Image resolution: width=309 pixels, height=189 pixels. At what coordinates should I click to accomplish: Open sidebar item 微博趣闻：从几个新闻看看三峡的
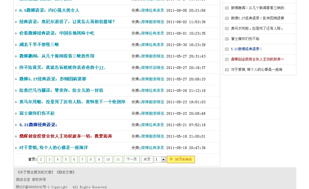click(x=257, y=8)
